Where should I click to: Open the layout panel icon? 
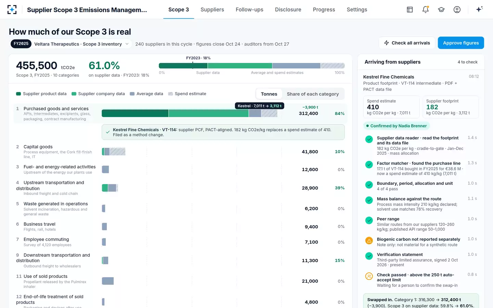pos(410,10)
